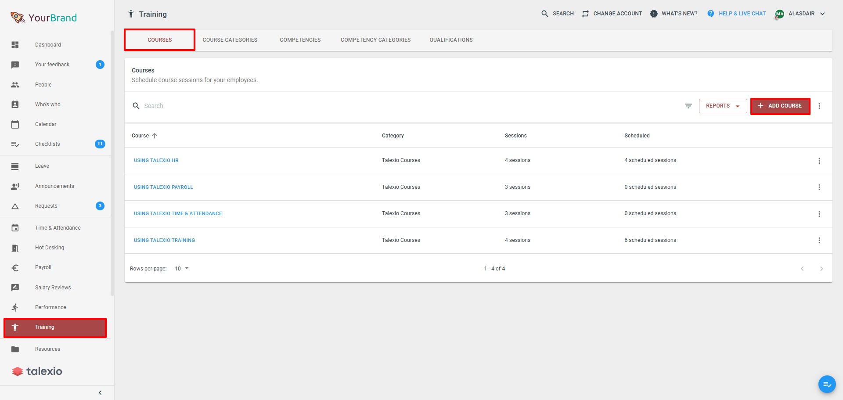Click the Announcements megaphone icon
The width and height of the screenshot is (843, 400).
15,186
